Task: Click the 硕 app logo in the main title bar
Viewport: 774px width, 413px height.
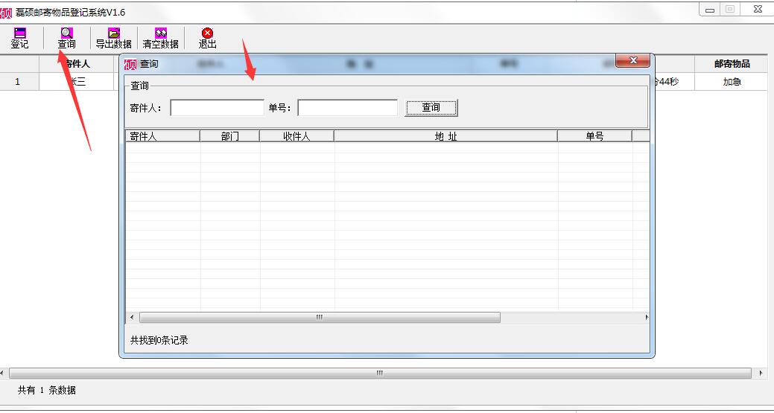Action: pyautogui.click(x=6, y=13)
